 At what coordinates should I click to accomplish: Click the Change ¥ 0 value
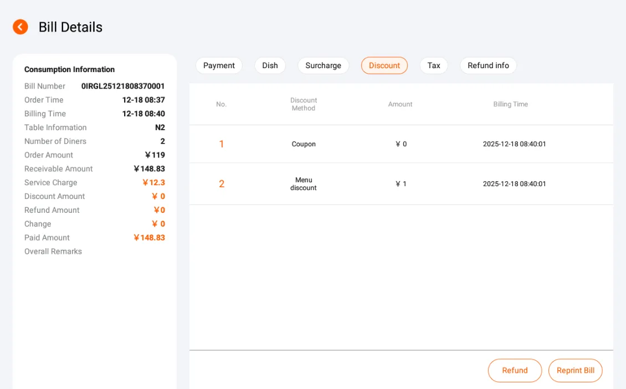click(158, 224)
